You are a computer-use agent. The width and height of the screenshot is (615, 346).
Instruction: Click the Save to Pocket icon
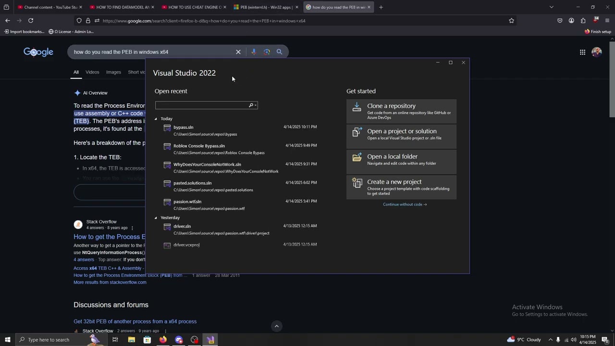tap(560, 21)
